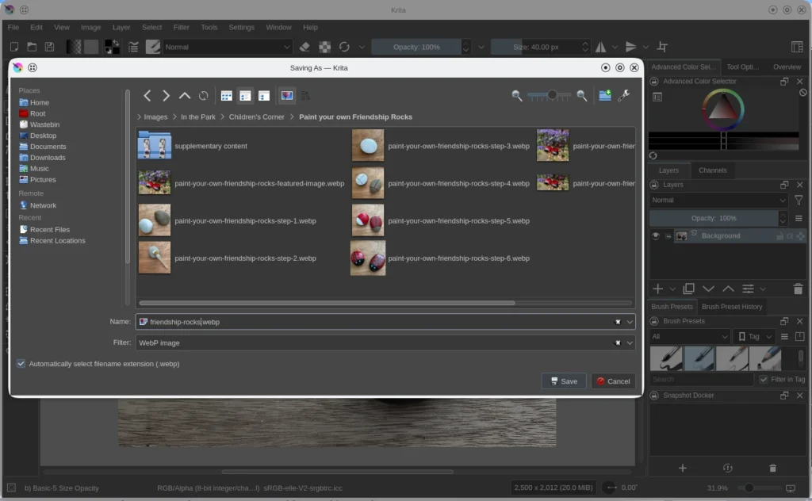Move layer up arrow in Layers docker
Screen dimensions: 812x501
point(728,289)
